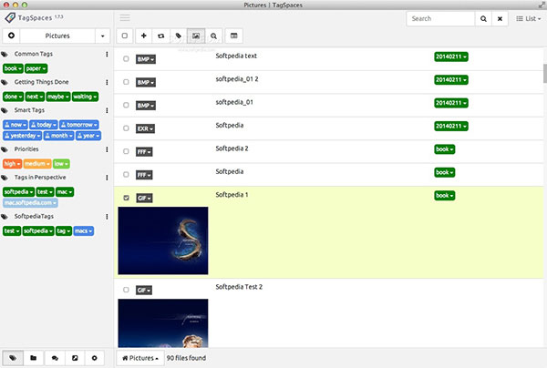Click the zoom thumbnails magnifier icon

click(x=213, y=36)
